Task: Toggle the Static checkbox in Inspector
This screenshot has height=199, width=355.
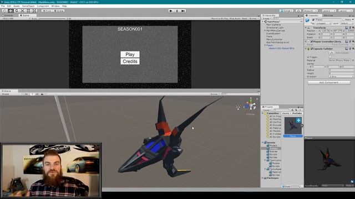Action: tap(343, 20)
